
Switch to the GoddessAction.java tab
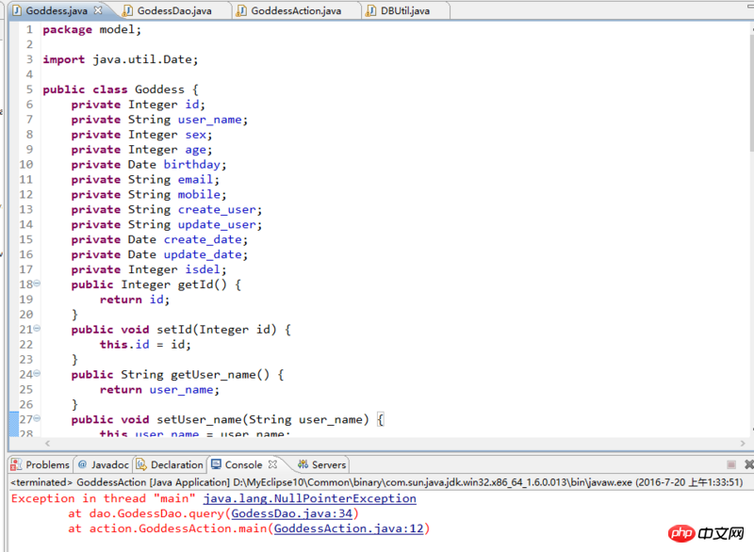[296, 10]
